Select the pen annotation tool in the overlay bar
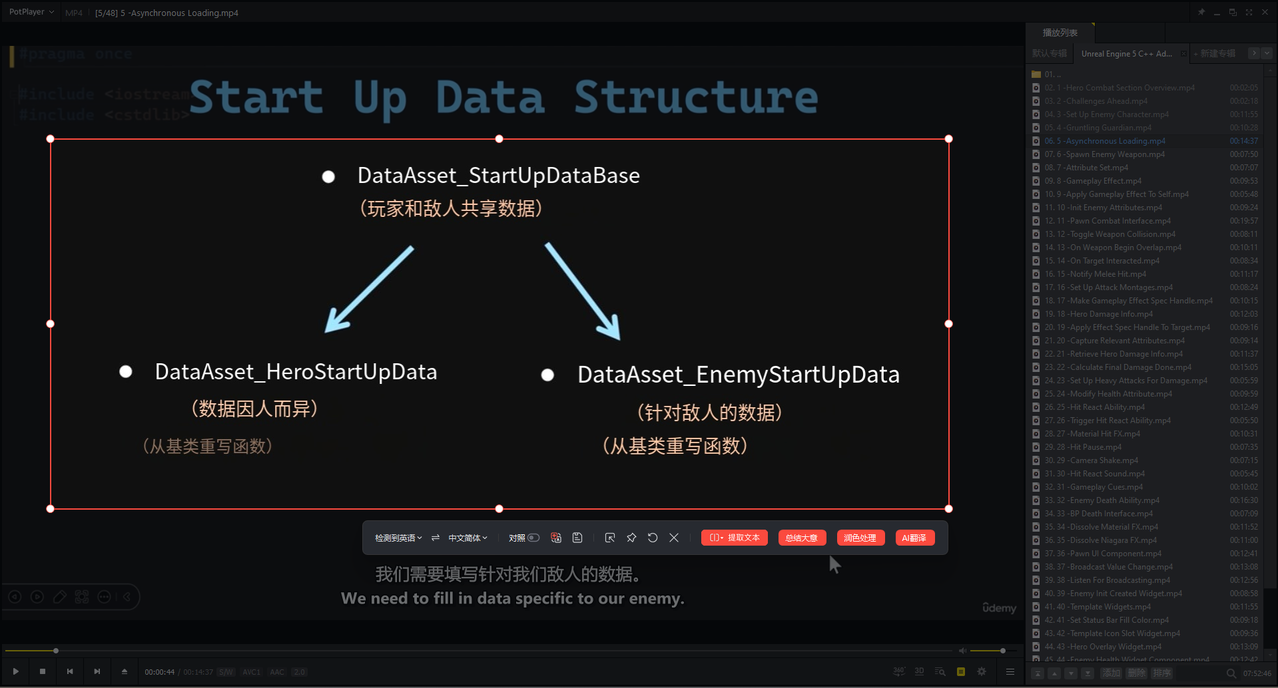The image size is (1278, 688). tap(60, 597)
